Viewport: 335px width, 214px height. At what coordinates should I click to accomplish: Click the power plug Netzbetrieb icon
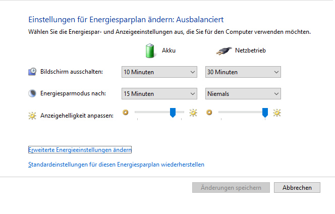(224, 50)
